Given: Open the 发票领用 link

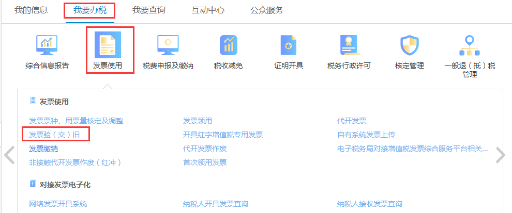Looking at the screenshot, I should click(x=198, y=121).
